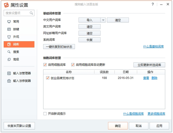Disable the 启用细胞词库 checkbox
This screenshot has height=133, width=173.
pos(45,65)
